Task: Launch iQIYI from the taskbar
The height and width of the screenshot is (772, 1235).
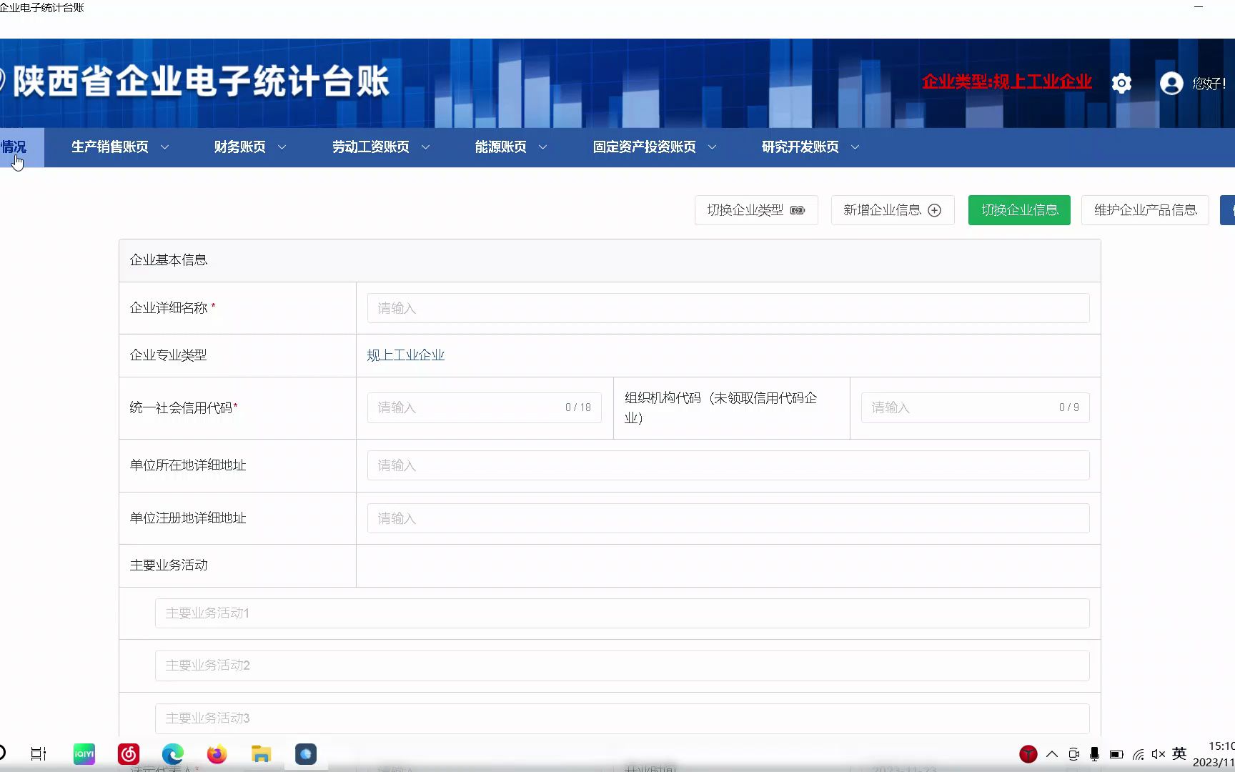Action: pyautogui.click(x=84, y=754)
